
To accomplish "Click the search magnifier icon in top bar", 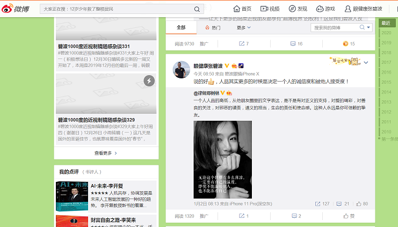I will 197,9.
